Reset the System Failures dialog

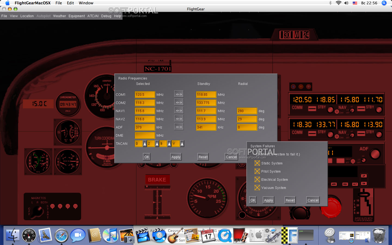click(290, 200)
